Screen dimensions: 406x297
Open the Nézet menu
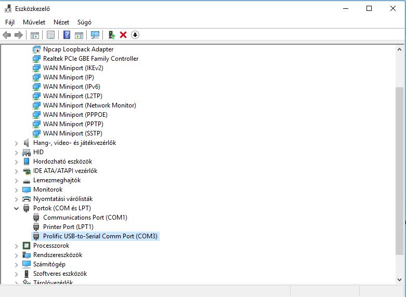pyautogui.click(x=61, y=22)
